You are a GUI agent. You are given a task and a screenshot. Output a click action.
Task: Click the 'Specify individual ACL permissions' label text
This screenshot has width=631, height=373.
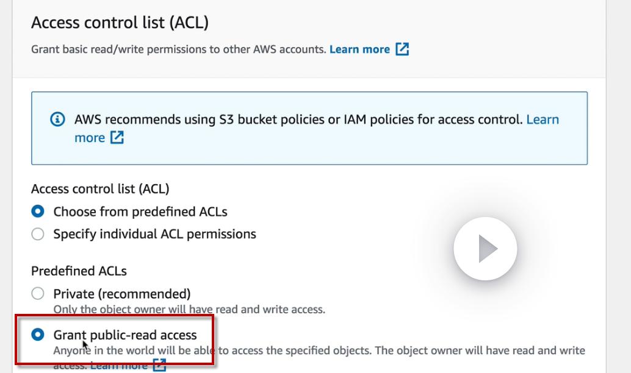pos(154,234)
